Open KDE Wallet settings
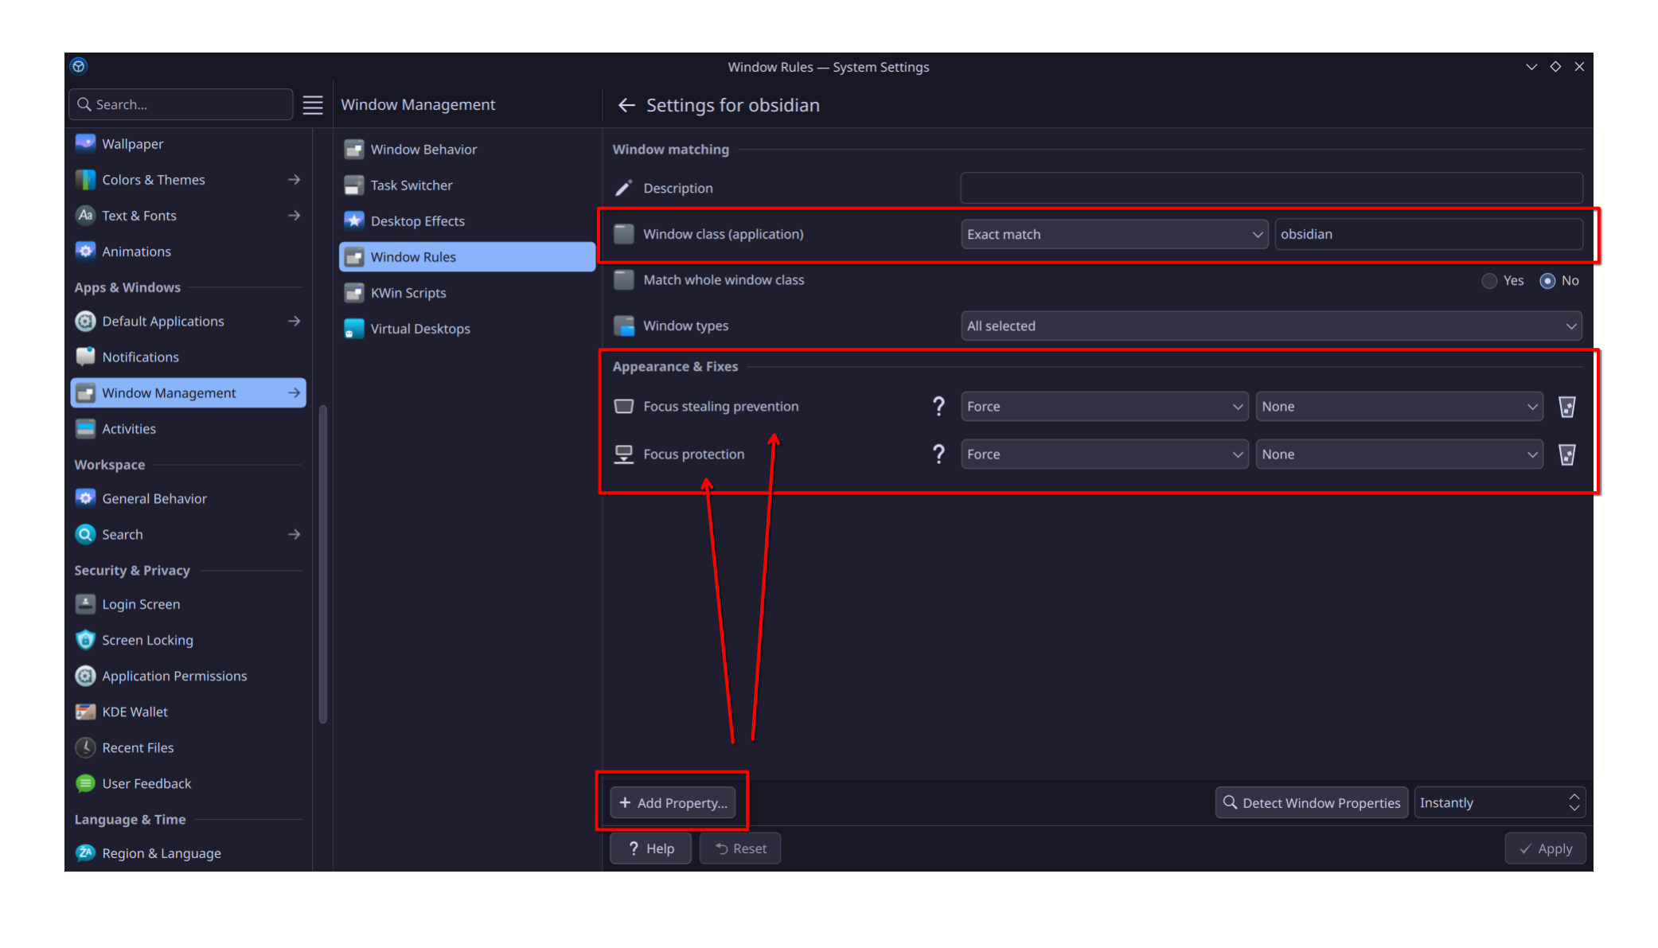1658x948 pixels. point(135,712)
